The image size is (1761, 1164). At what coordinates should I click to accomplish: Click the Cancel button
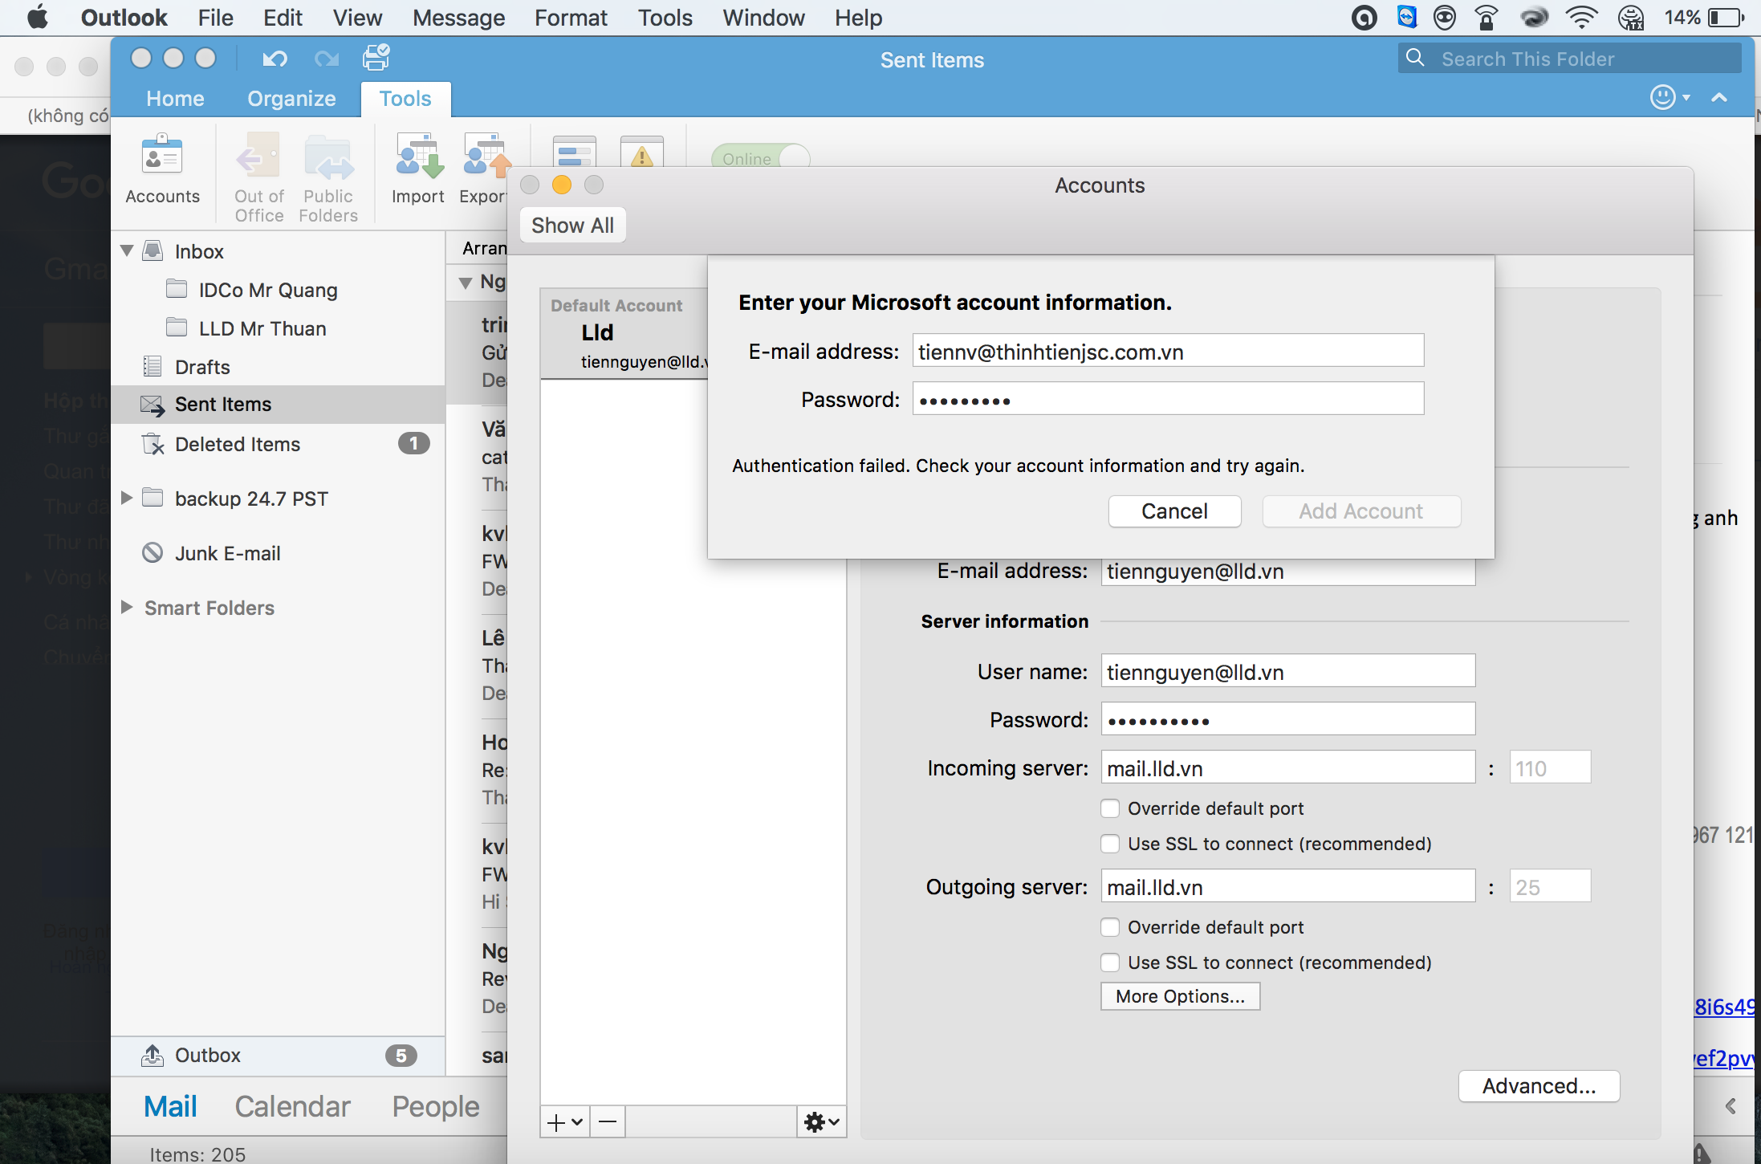point(1174,511)
